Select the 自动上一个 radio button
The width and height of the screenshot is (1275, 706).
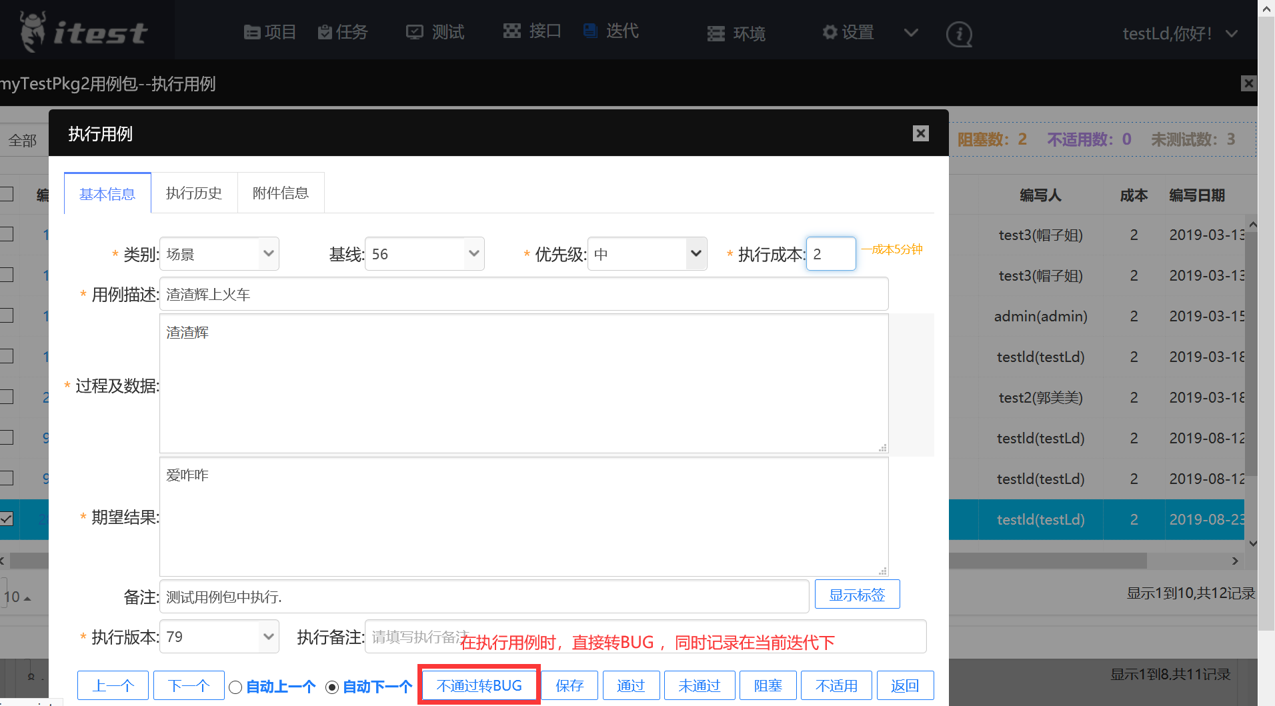pyautogui.click(x=235, y=687)
